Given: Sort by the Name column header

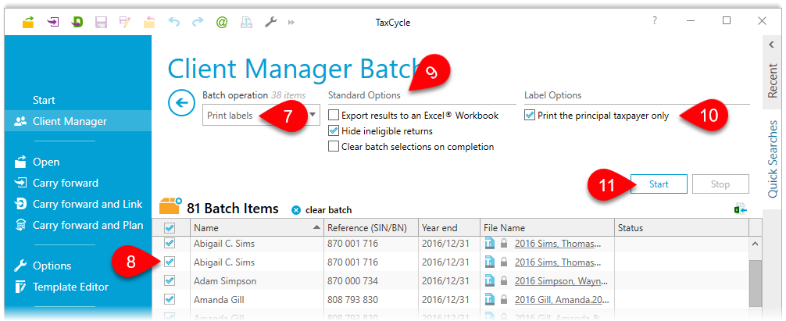Looking at the screenshot, I should coord(256,228).
